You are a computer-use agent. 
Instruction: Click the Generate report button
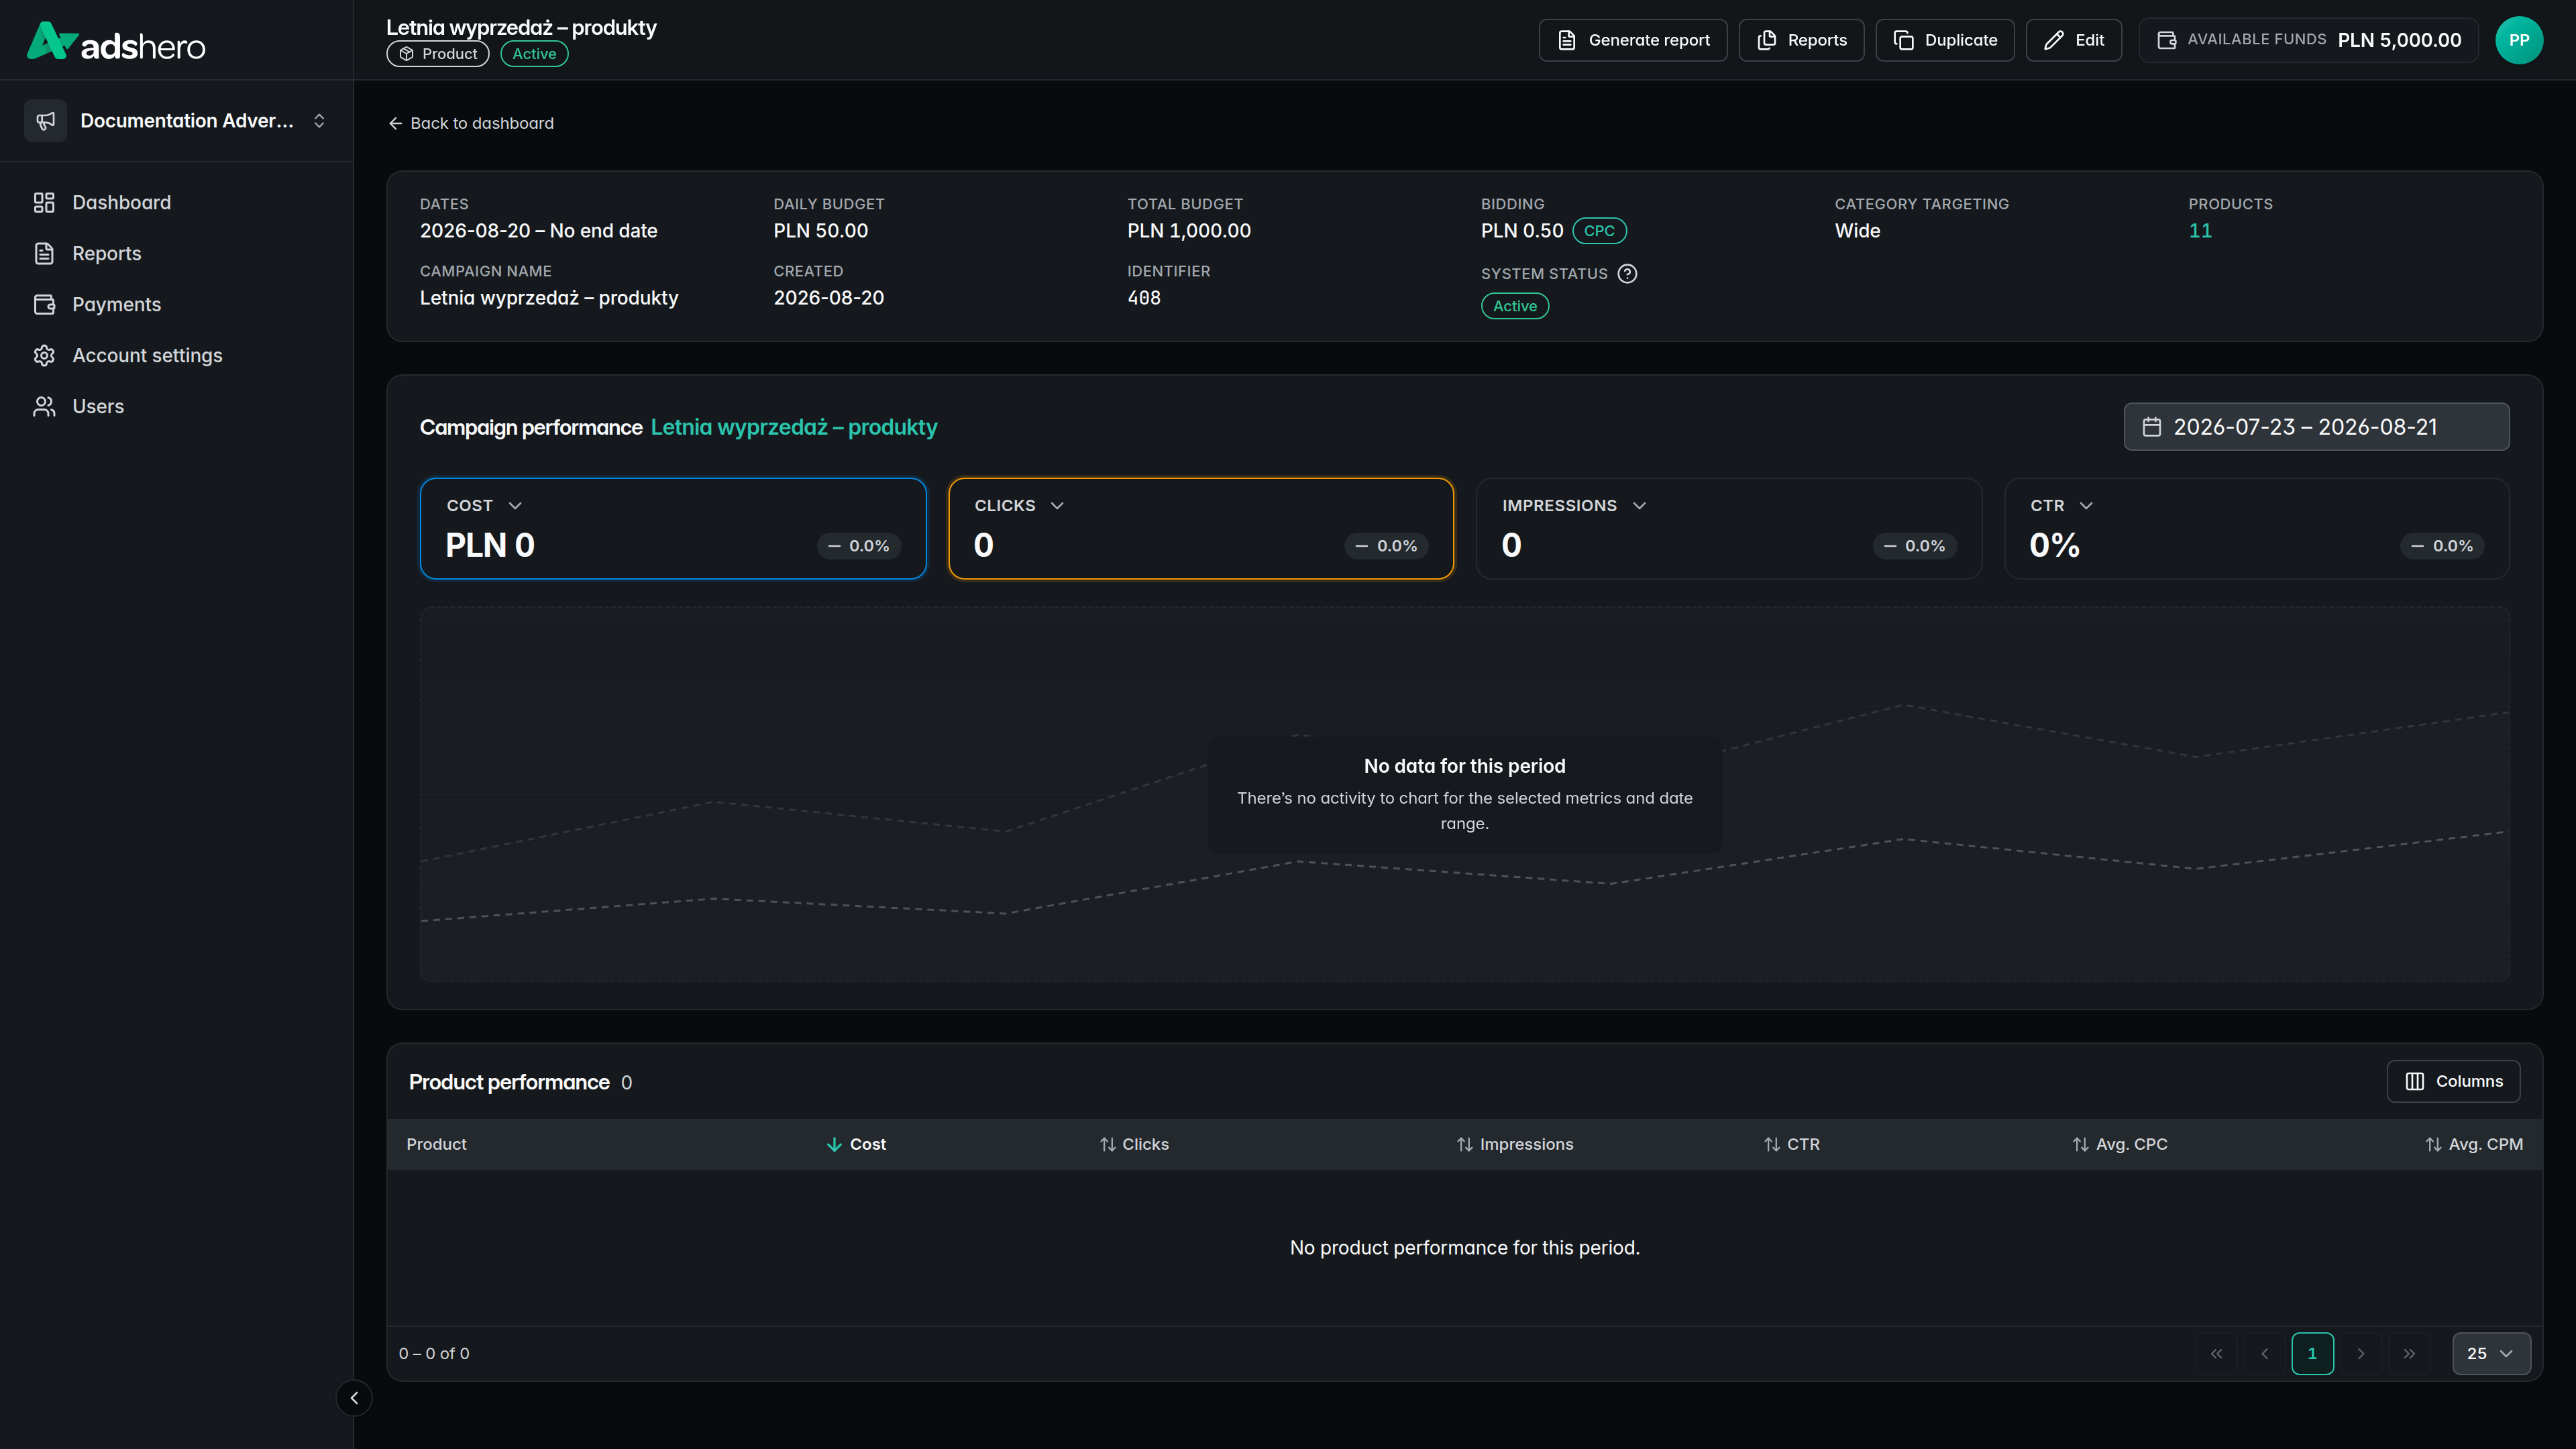click(1633, 40)
